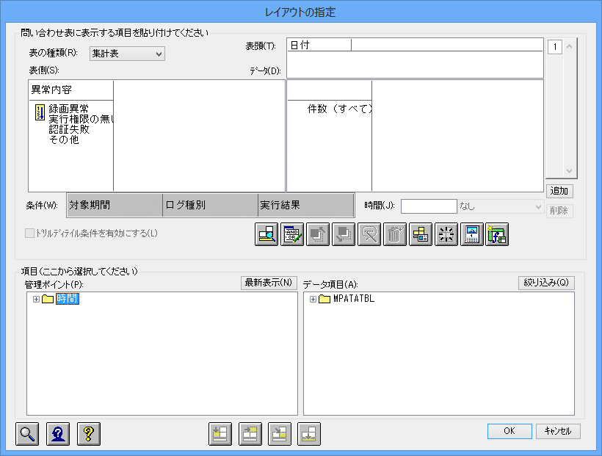
Task: Click the function formula table icon
Action: (x=497, y=234)
